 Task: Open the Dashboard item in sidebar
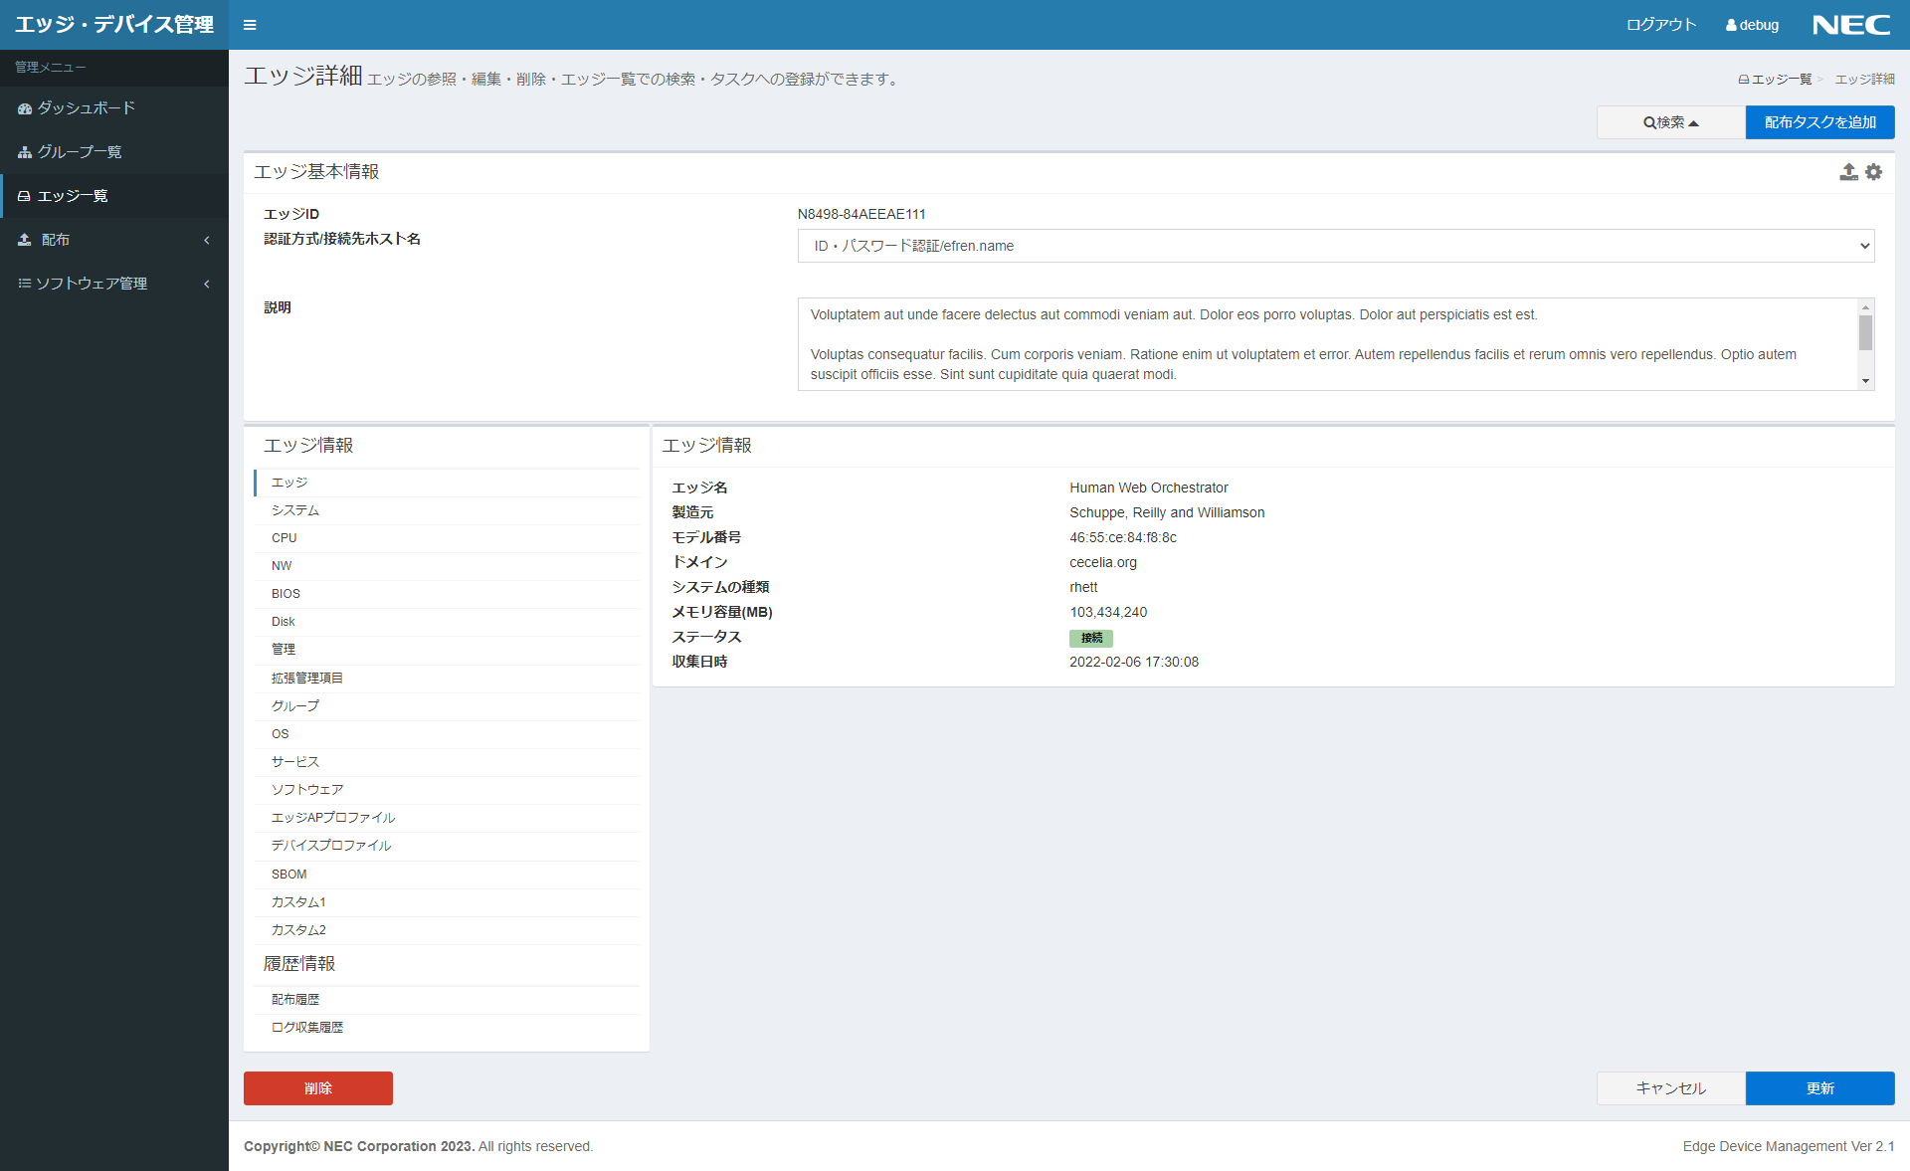click(x=86, y=108)
